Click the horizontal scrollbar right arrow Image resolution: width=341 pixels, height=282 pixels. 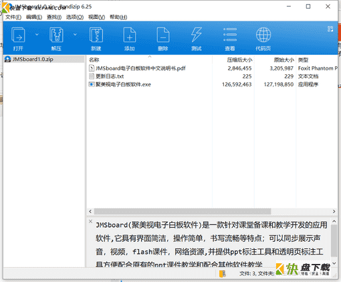(x=334, y=211)
